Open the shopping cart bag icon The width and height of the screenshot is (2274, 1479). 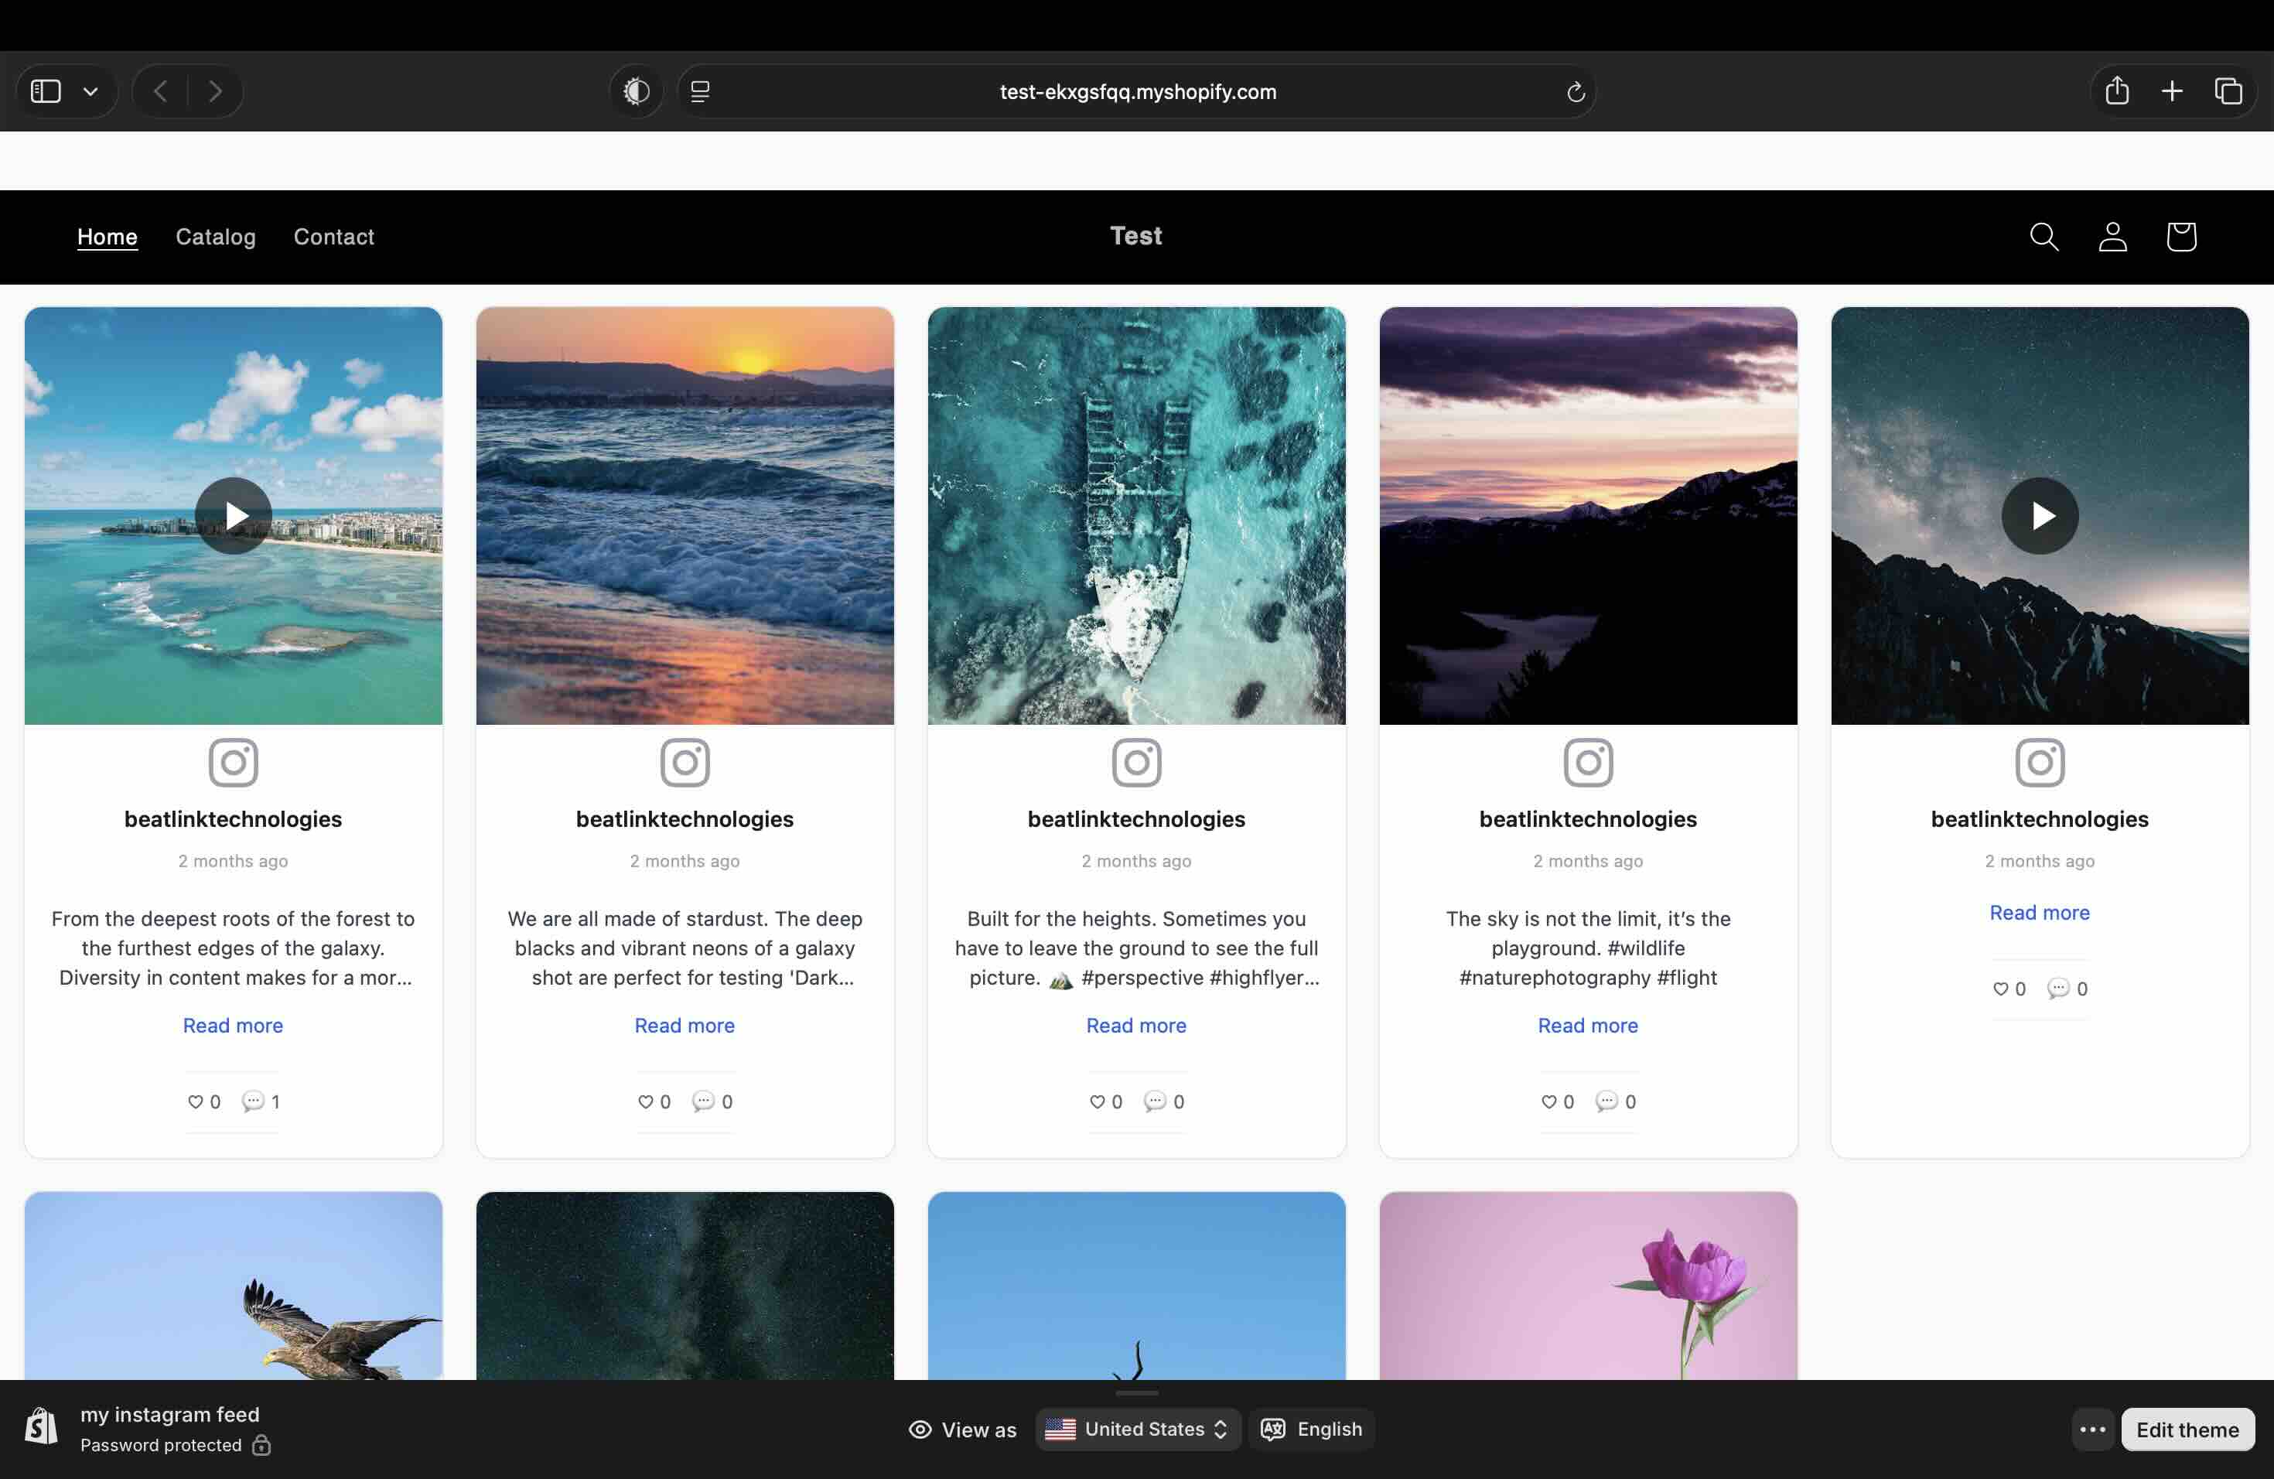(2181, 237)
